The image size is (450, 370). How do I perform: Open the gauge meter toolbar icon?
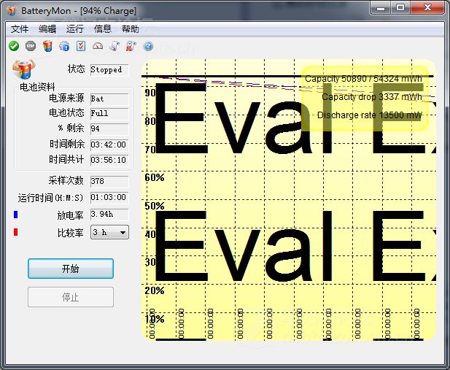98,46
